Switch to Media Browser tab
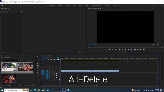This screenshot has height=92, width=164. 15,55
